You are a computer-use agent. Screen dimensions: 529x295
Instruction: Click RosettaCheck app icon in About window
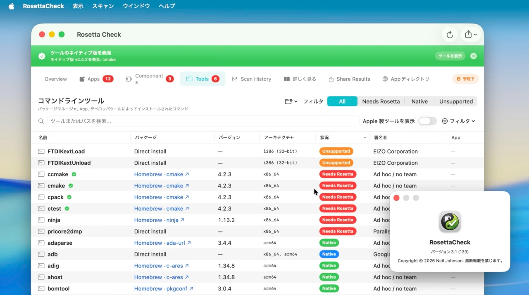point(450,222)
